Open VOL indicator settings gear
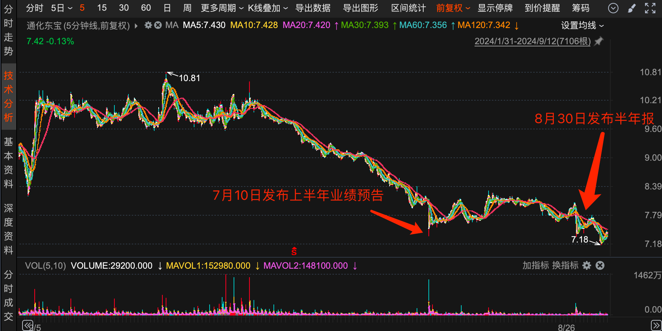Screen dimensions: 662x331 pos(587,265)
